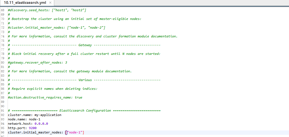Screen dimensions: 289x137
Task: Click the node.name: node-1 line
Action: [x=24, y=119]
